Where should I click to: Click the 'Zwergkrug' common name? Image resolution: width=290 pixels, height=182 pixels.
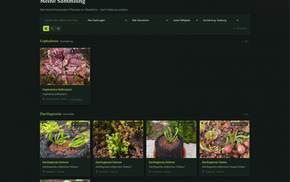pos(66,41)
